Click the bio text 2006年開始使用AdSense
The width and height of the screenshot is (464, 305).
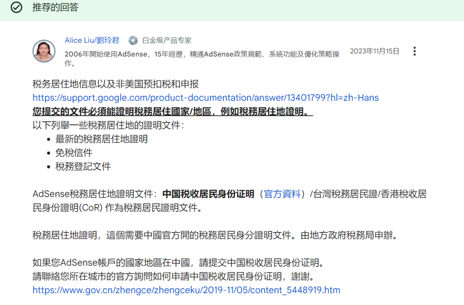pos(202,58)
